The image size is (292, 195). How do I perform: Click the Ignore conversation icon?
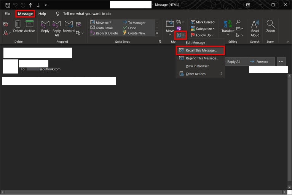coord(6,24)
